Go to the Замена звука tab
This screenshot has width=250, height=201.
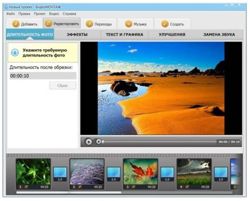219,35
